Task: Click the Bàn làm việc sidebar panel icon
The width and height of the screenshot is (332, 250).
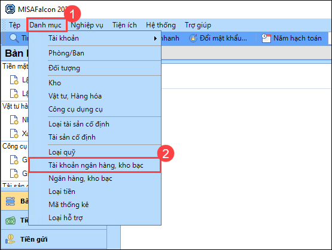Action: (x=10, y=201)
